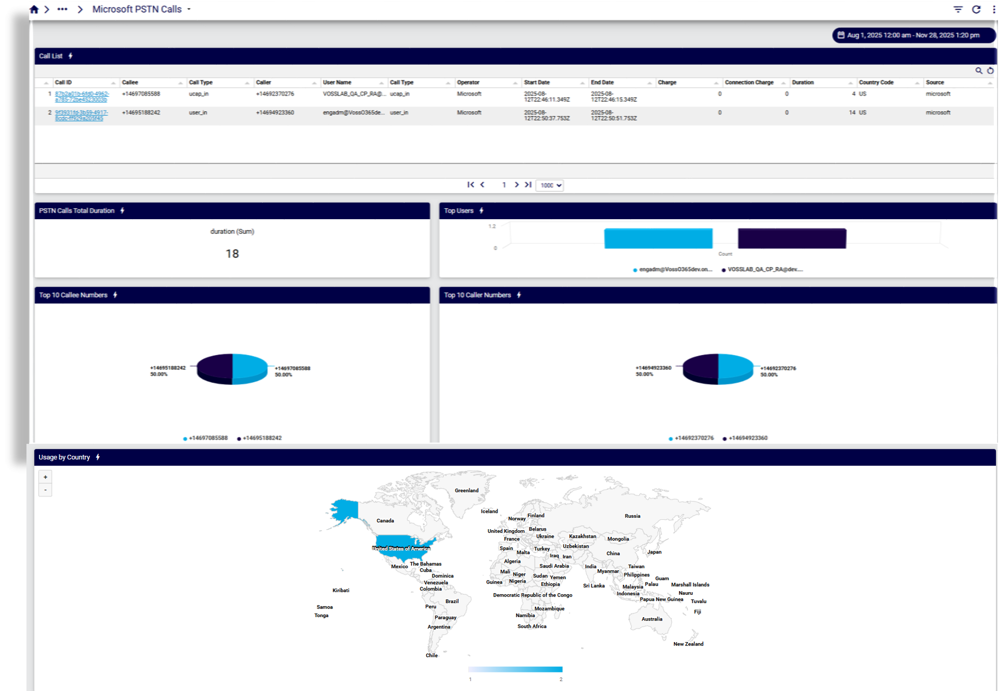
Task: Click the lightning icon beside Top 10 Callee Numbers
Action: [115, 295]
